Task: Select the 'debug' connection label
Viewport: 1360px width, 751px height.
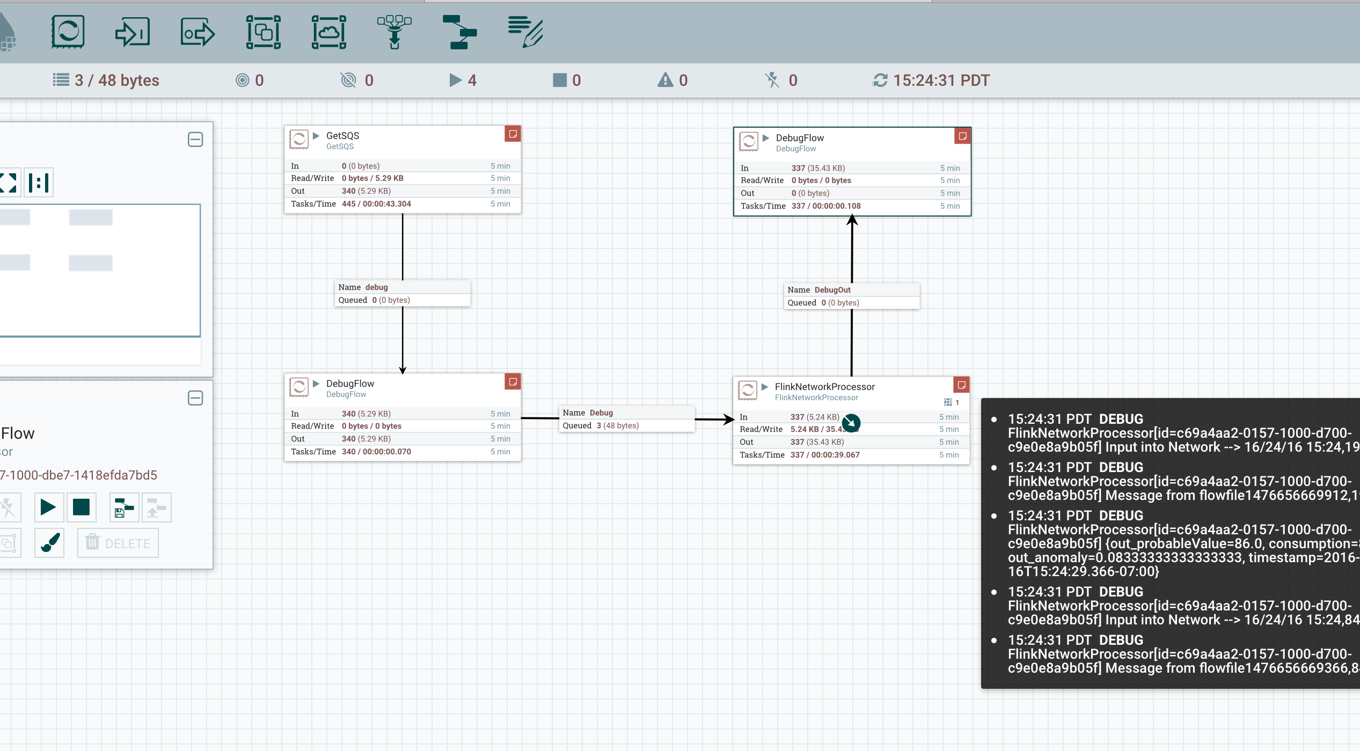Action: 403,293
